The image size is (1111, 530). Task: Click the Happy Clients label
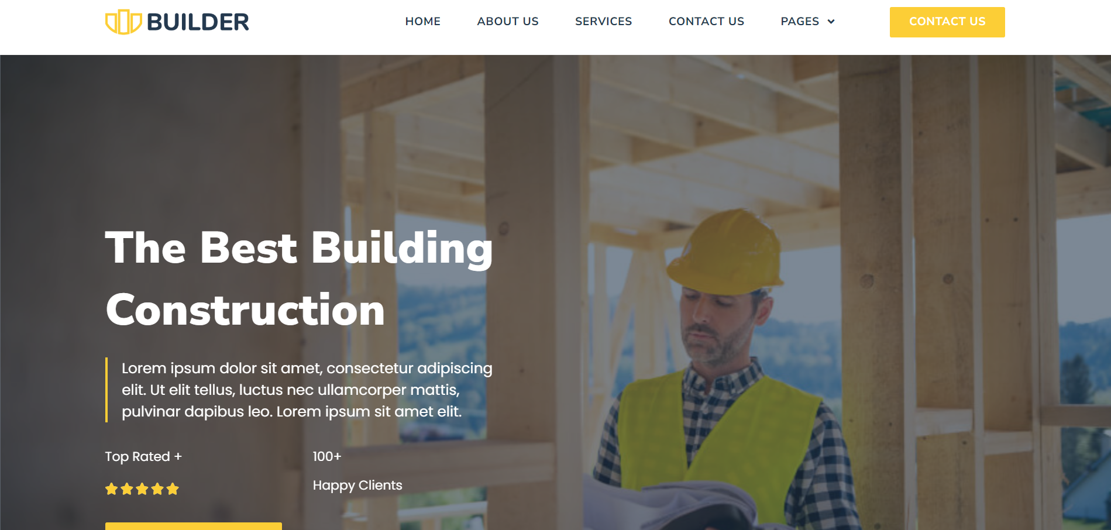357,486
